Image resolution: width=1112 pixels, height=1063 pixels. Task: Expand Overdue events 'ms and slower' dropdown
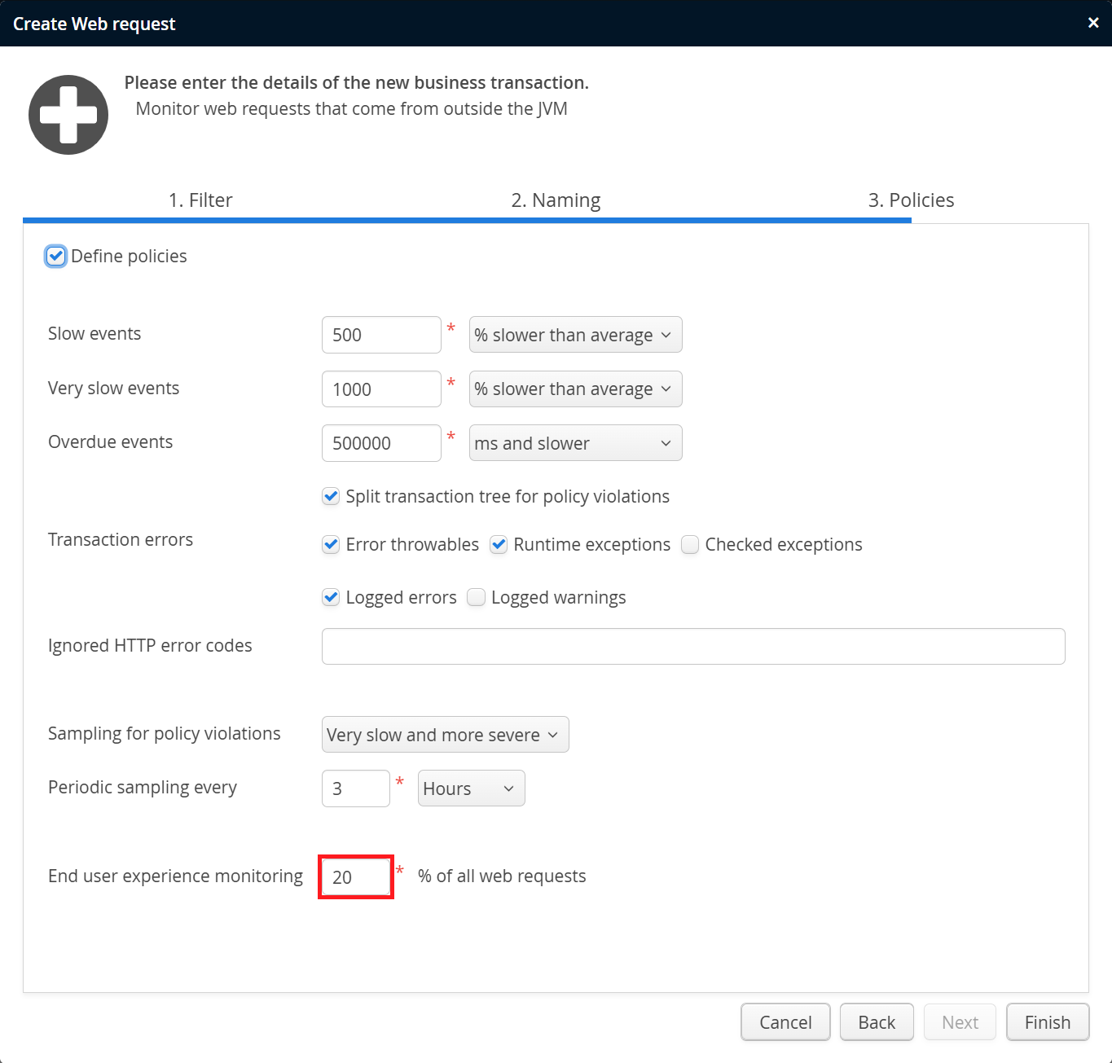[x=575, y=443]
